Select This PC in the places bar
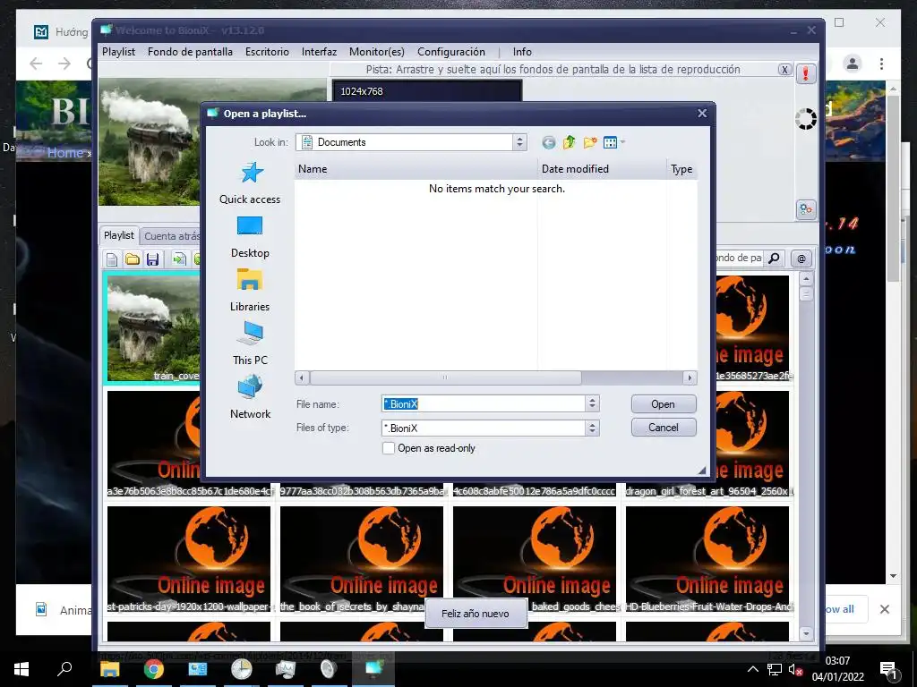This screenshot has width=917, height=687. coord(250,344)
